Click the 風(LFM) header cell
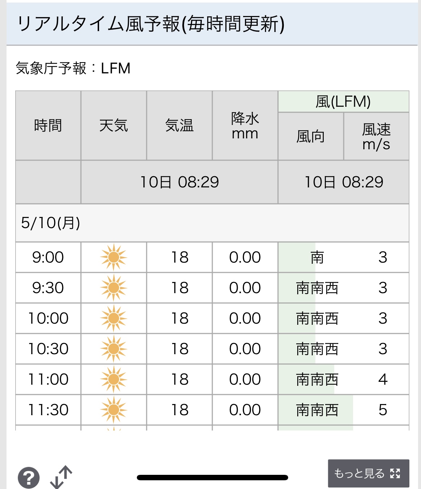Viewport: 421px width, 489px height. 343,101
